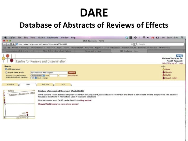188x141 pixels.
Task: Switch to CRD databases - home tab
Action: (x=129, y=51)
